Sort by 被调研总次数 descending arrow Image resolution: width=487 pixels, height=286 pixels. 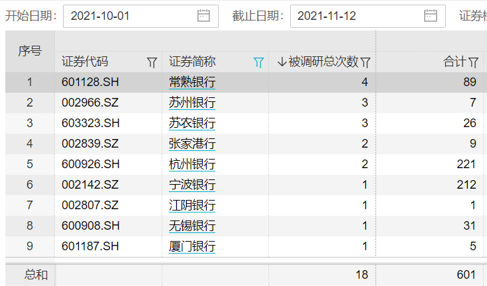point(282,62)
